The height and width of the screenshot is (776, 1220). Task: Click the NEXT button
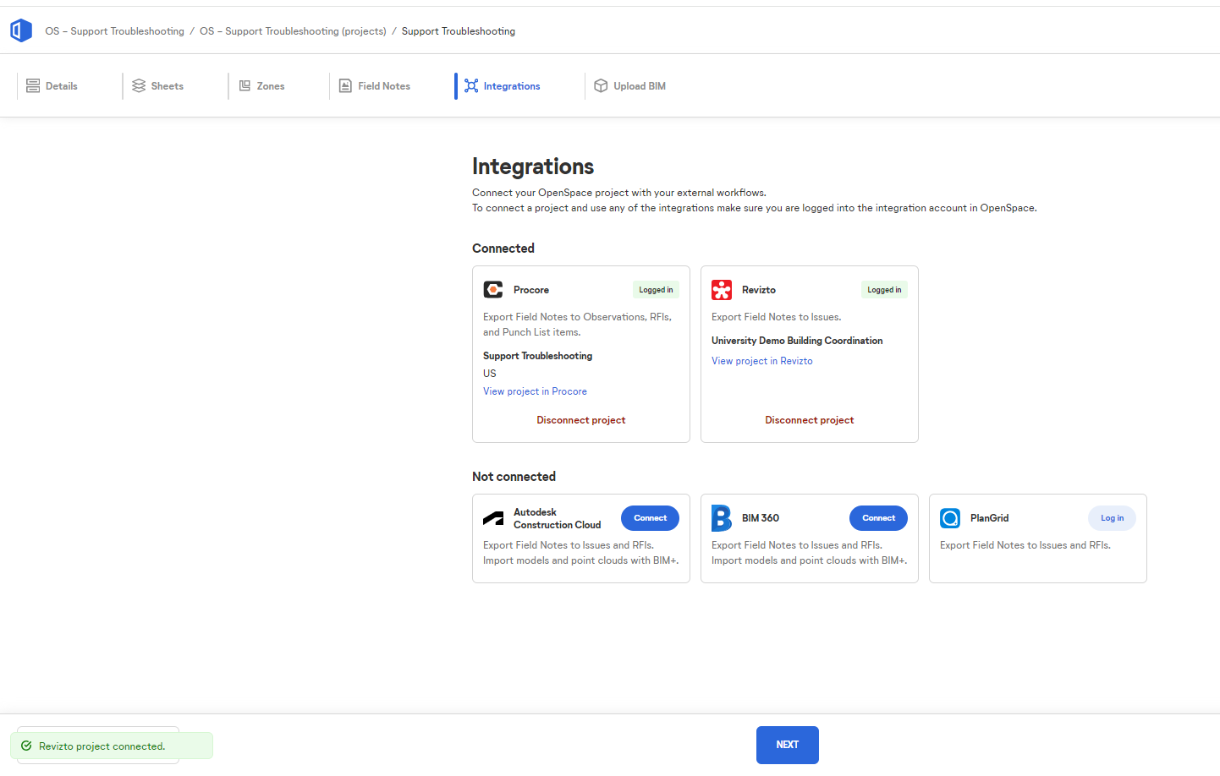click(x=787, y=745)
